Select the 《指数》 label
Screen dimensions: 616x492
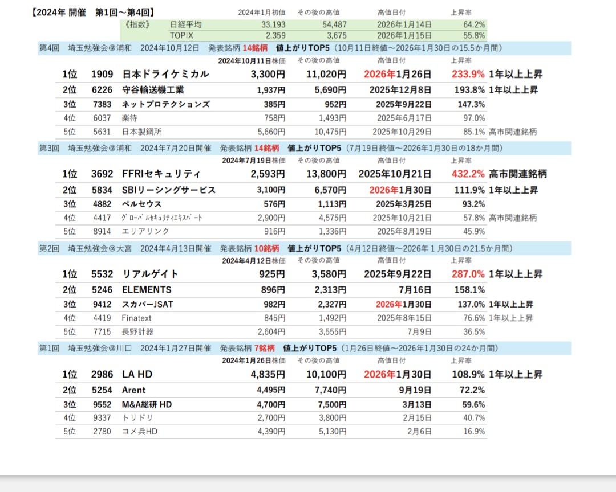pyautogui.click(x=137, y=24)
